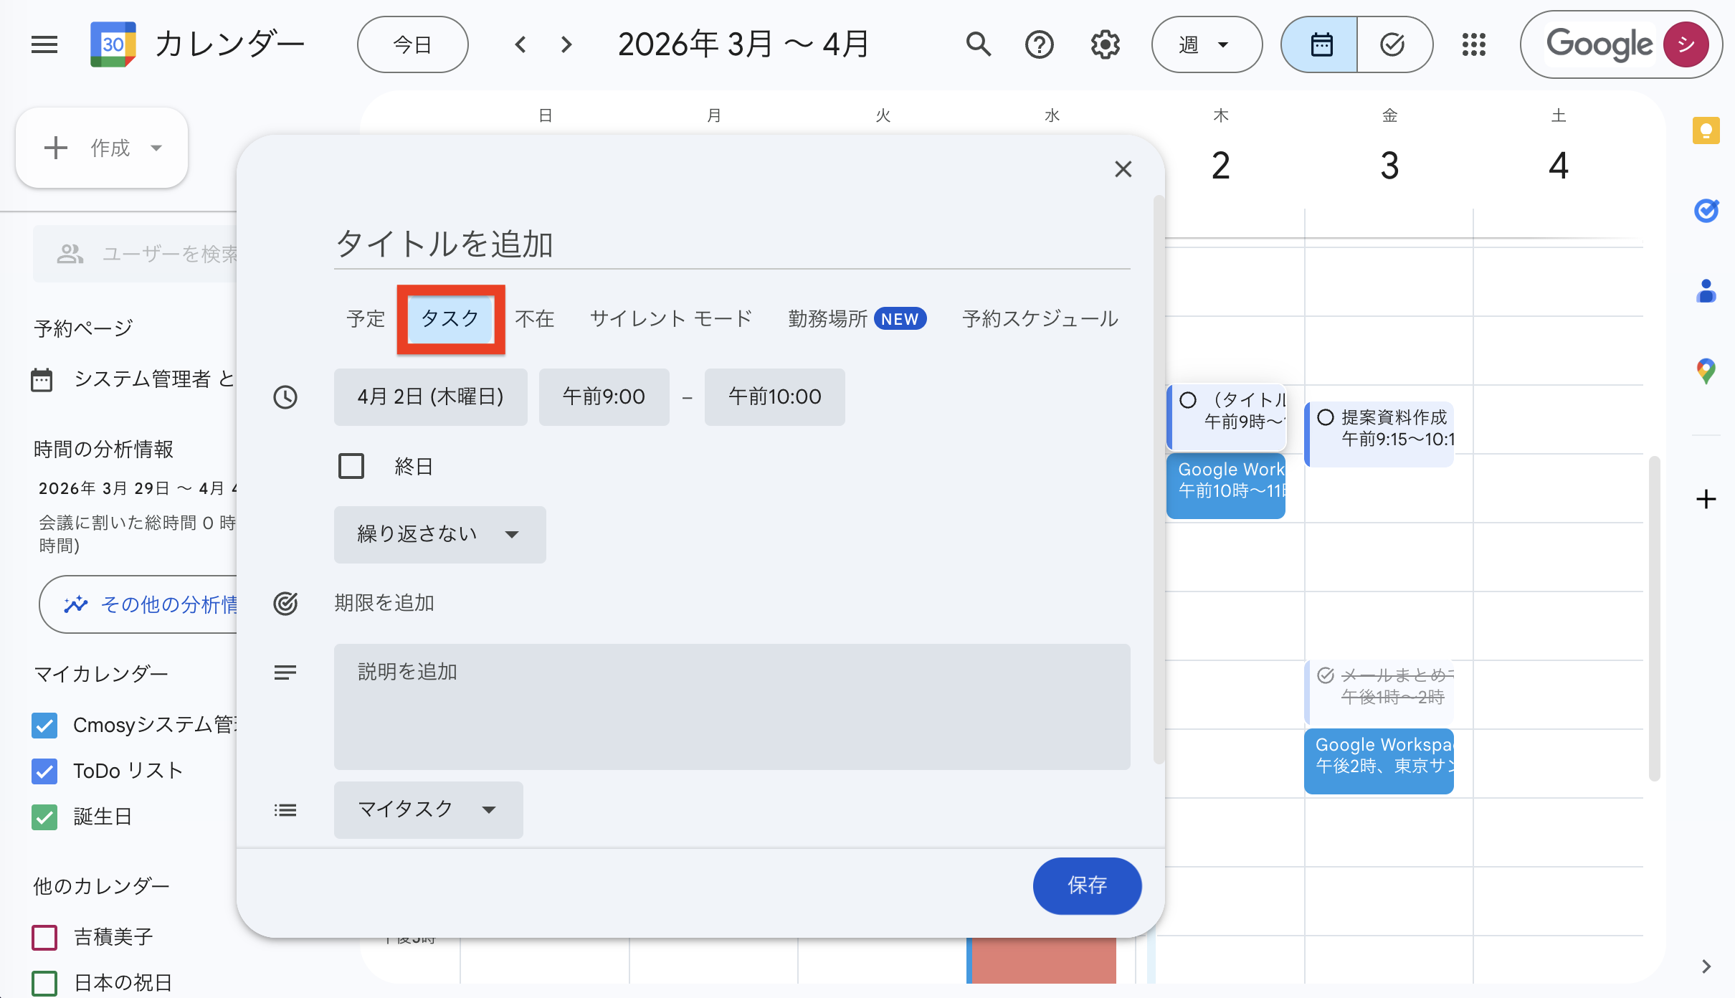Click the add-ons plus icon in side panel
Image resolution: width=1735 pixels, height=998 pixels.
[x=1706, y=499]
